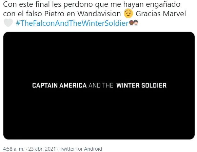The height and width of the screenshot is (152, 197).
Task: Click the white heart emoji
Action: click(x=8, y=23)
